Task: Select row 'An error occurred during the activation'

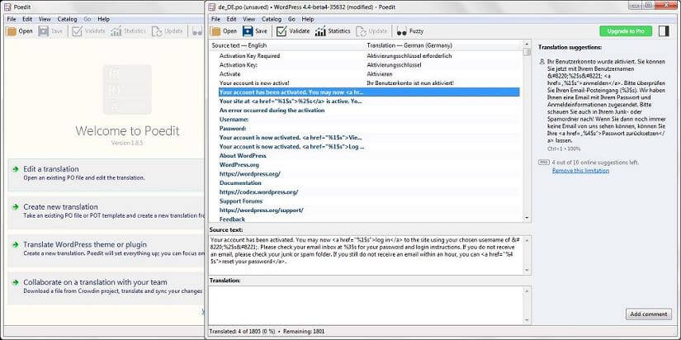Action: (369, 111)
